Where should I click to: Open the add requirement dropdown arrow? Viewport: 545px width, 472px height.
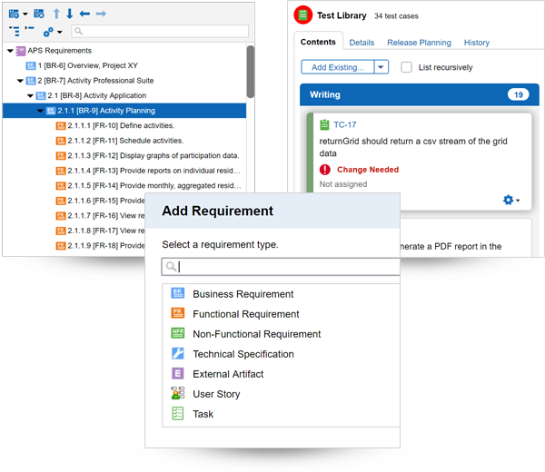point(25,15)
